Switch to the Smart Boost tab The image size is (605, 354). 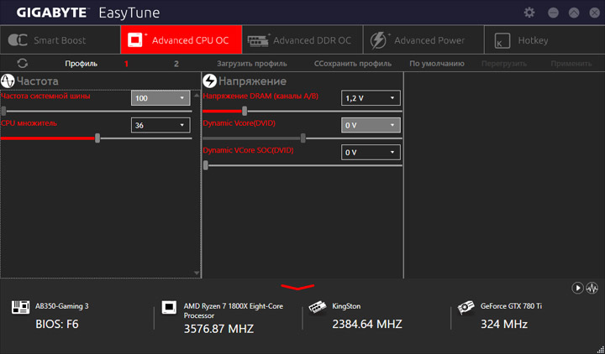point(60,39)
